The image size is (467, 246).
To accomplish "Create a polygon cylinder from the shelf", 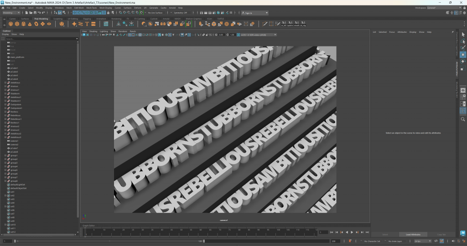I will click(x=24, y=24).
